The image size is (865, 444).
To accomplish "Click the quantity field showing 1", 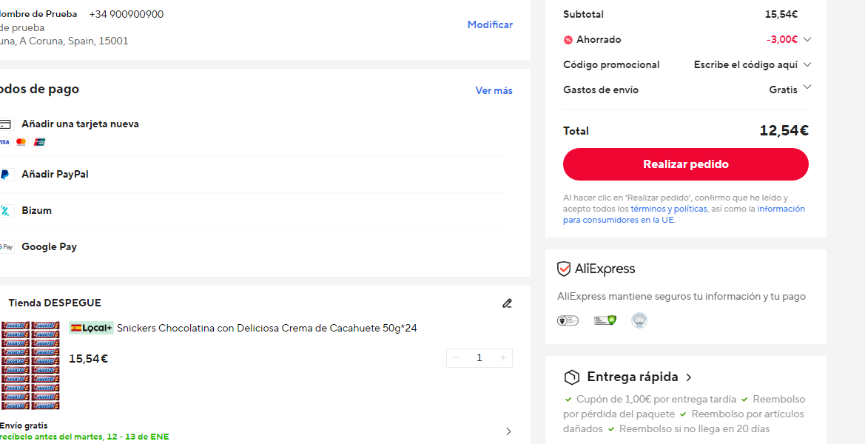I will (479, 358).
